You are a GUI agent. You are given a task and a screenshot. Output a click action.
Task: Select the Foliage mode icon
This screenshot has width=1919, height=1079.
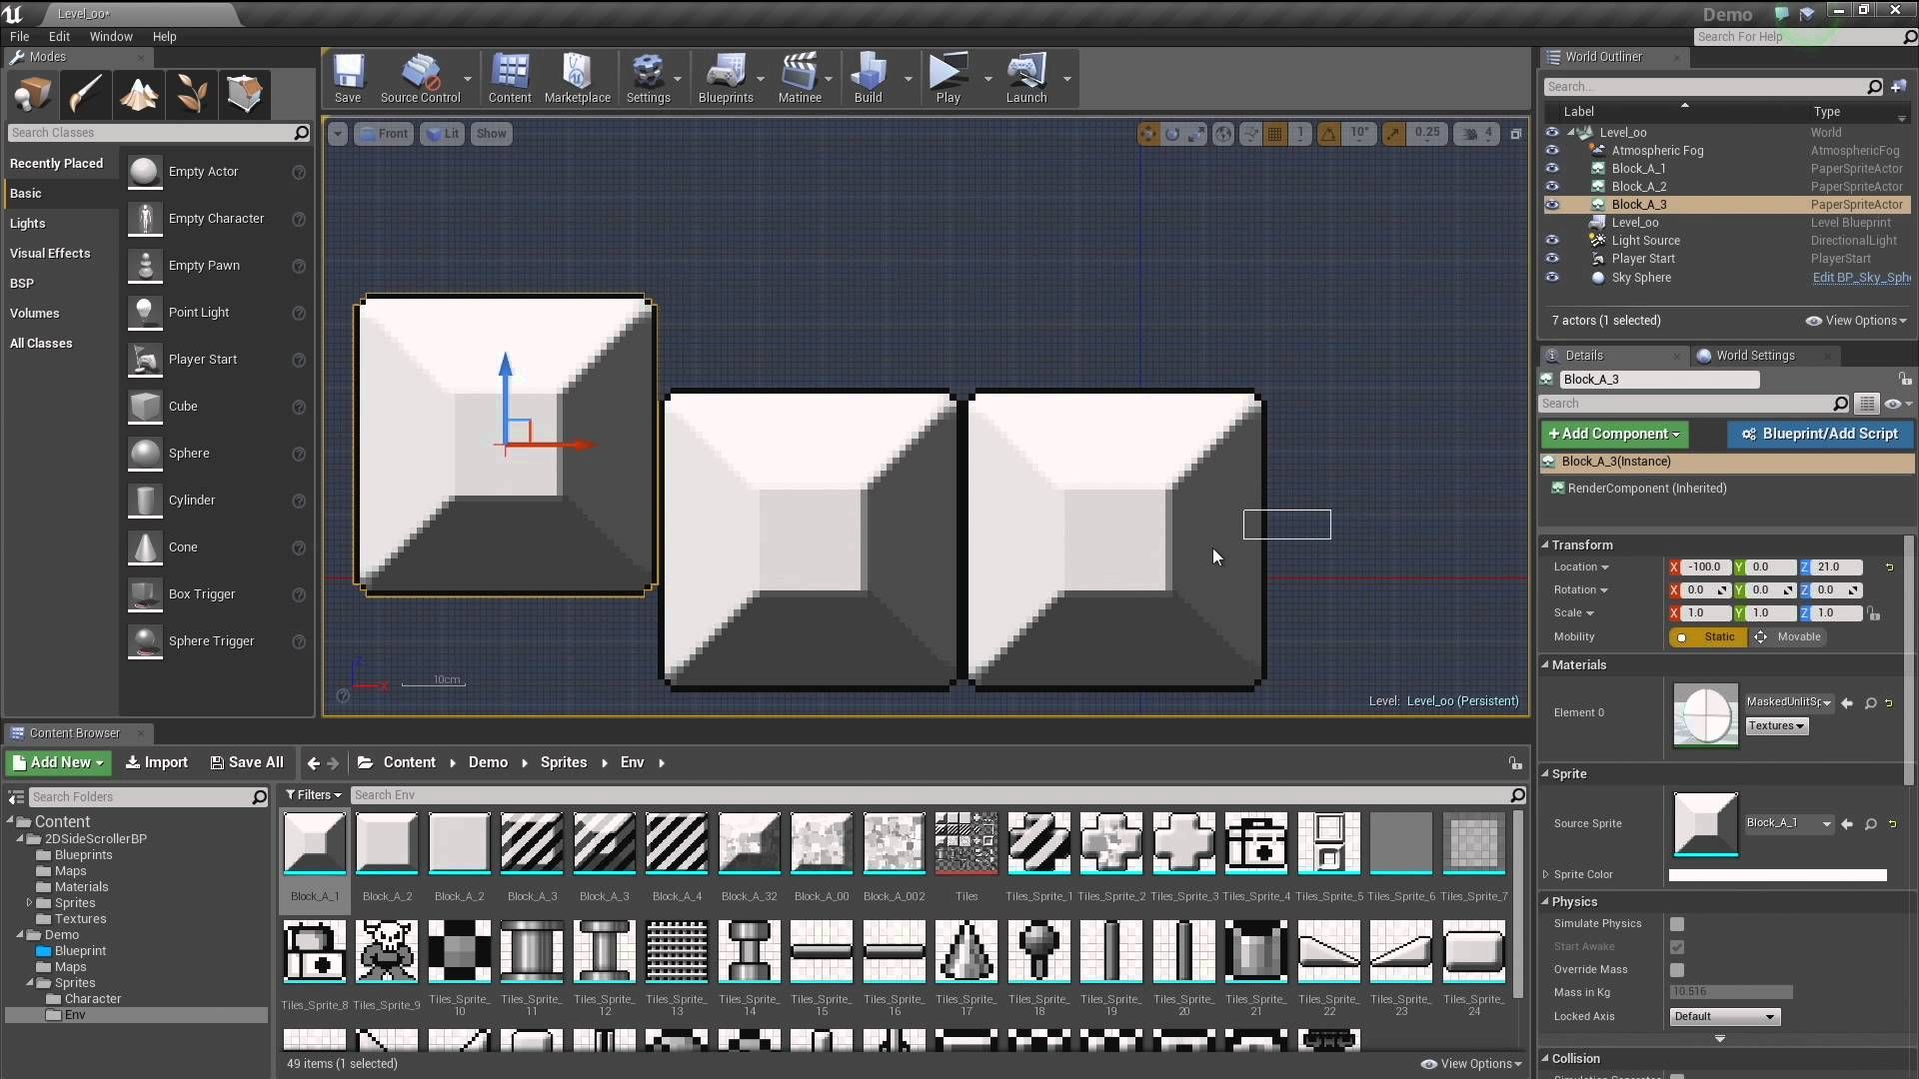coord(192,95)
